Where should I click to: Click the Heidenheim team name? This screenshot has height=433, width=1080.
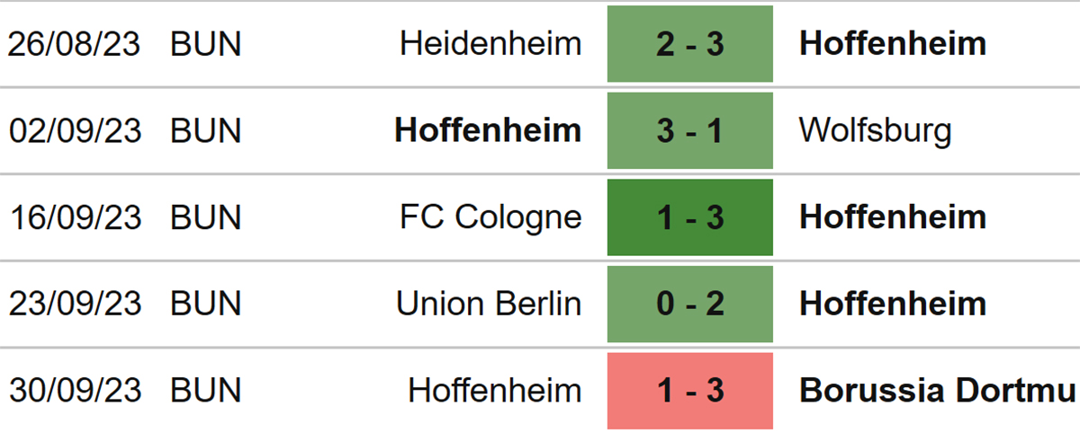click(x=490, y=44)
